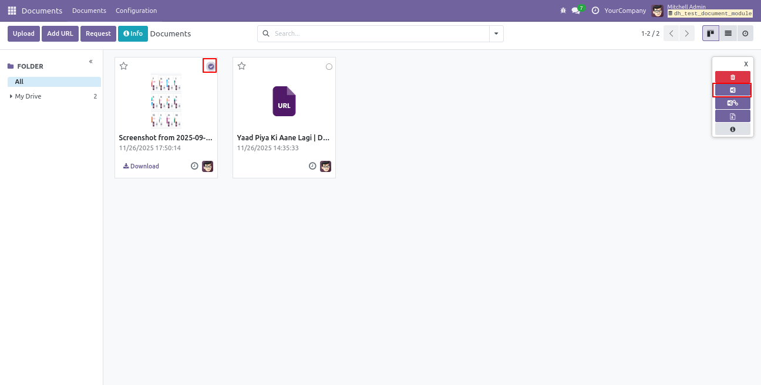Open the search options dropdown arrow
This screenshot has height=385, width=761.
[497, 34]
